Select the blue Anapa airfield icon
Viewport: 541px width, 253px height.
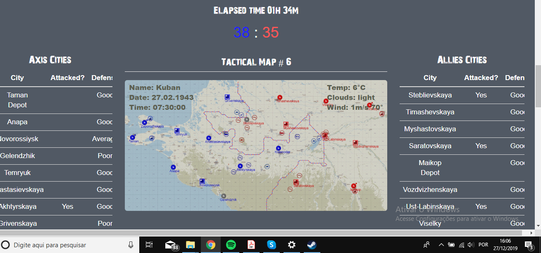(173, 167)
